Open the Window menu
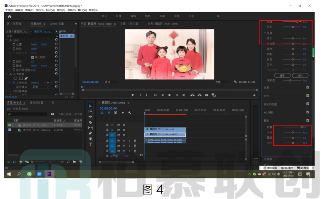The height and width of the screenshot is (199, 323). (x=82, y=10)
